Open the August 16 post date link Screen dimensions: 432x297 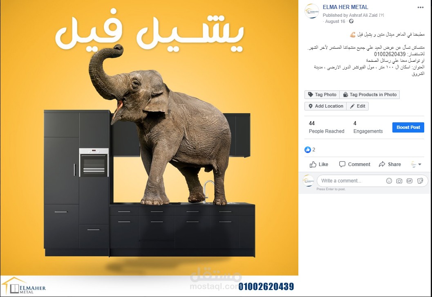pos(335,22)
